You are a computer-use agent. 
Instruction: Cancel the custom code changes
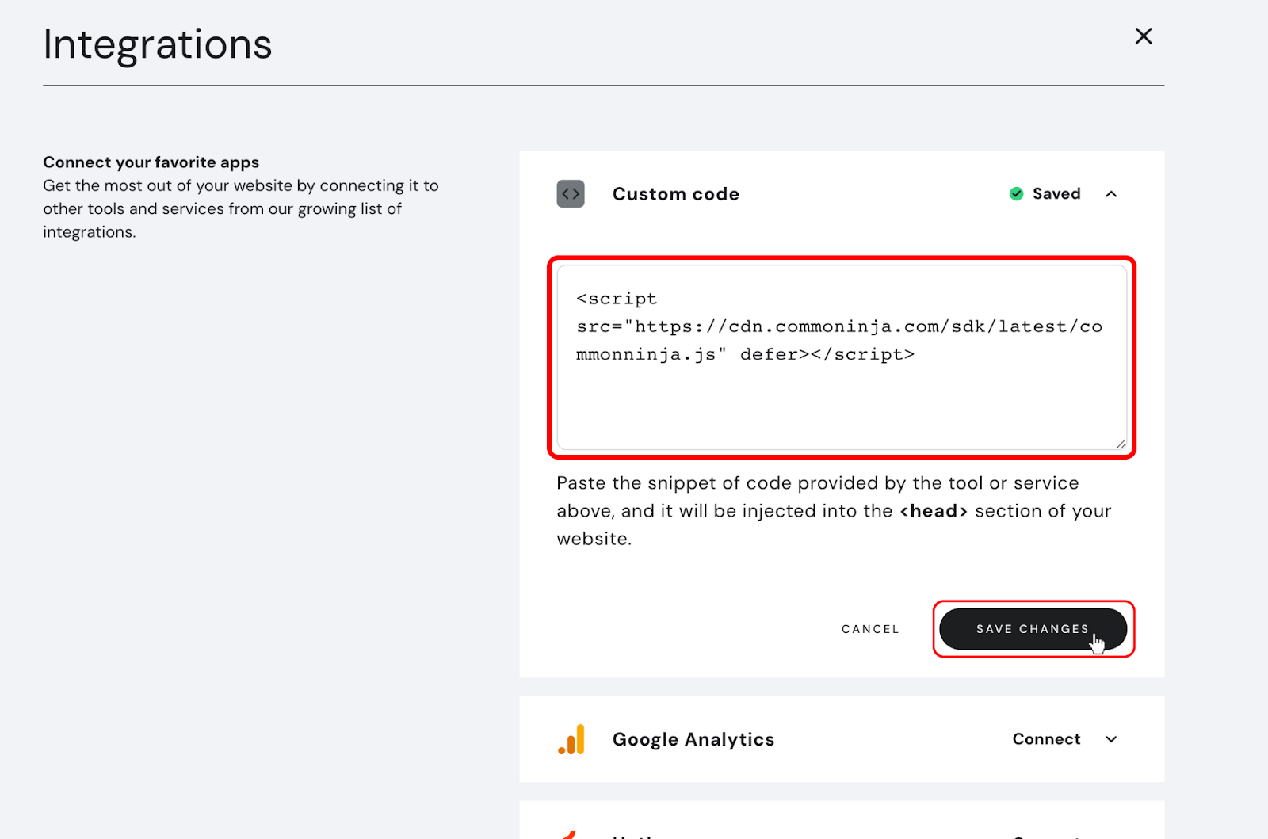click(870, 629)
